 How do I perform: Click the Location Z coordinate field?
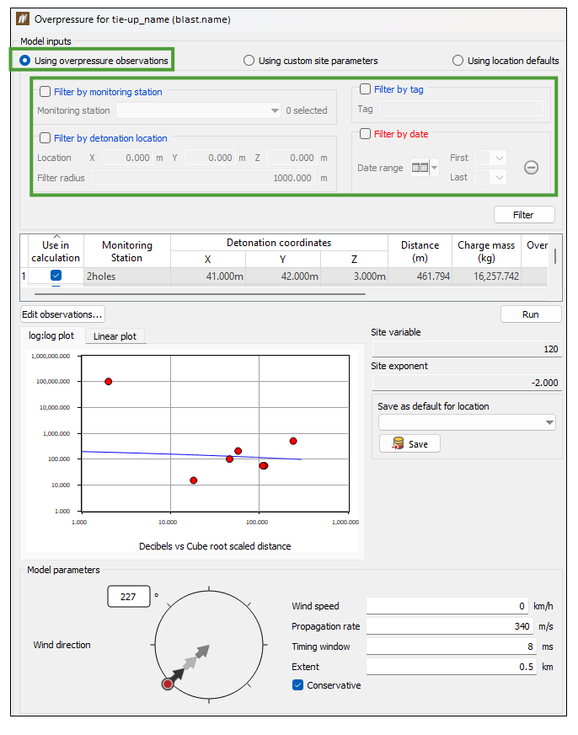pos(292,158)
